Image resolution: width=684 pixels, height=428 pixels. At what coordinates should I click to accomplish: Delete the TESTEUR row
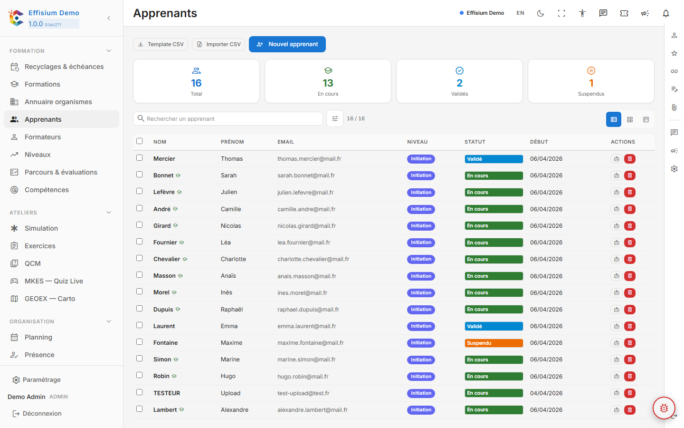tap(630, 393)
